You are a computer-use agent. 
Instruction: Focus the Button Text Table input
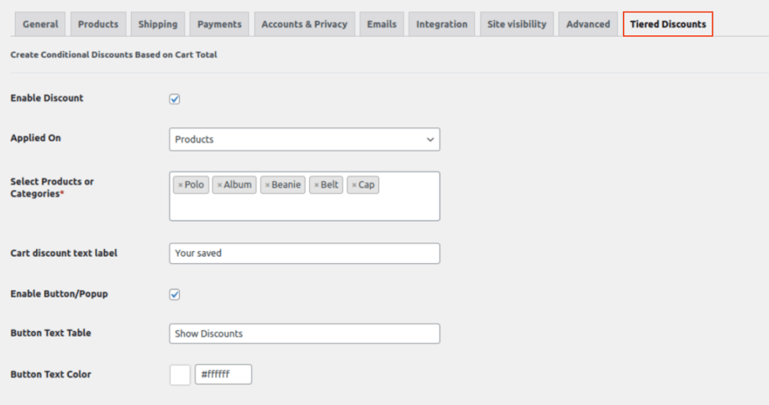click(x=304, y=334)
